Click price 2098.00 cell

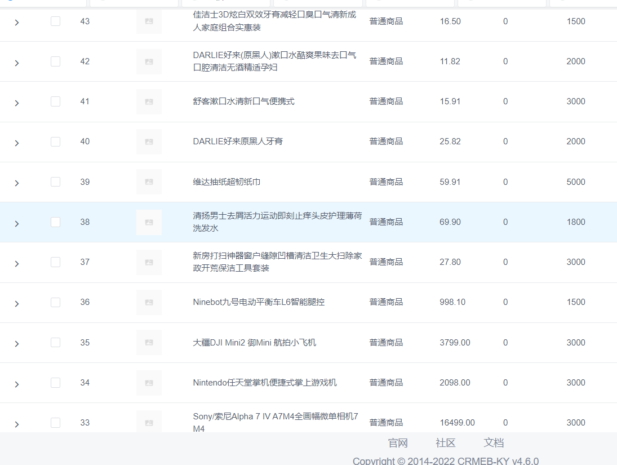click(455, 383)
